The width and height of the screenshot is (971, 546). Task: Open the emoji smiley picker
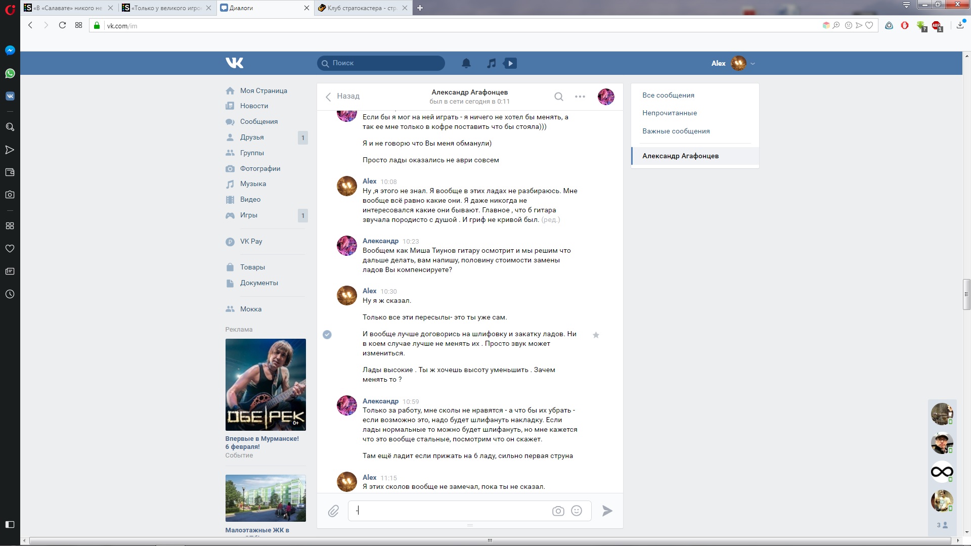pos(577,511)
